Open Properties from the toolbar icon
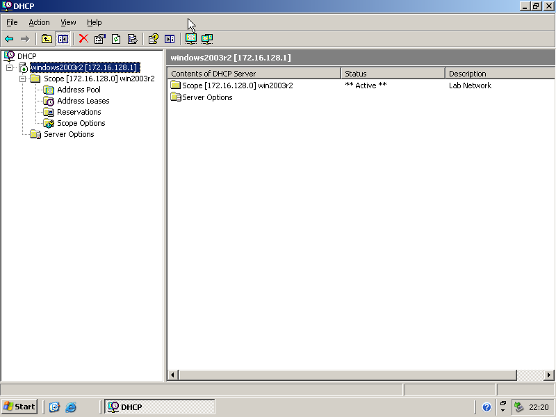 [x=99, y=39]
